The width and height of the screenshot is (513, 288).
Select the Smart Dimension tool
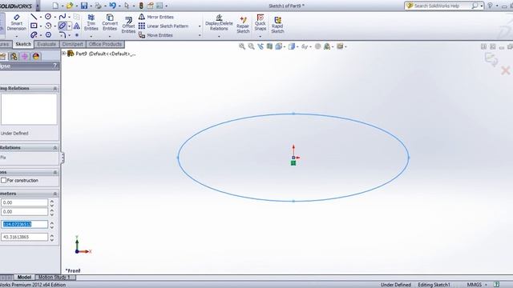tap(16, 22)
